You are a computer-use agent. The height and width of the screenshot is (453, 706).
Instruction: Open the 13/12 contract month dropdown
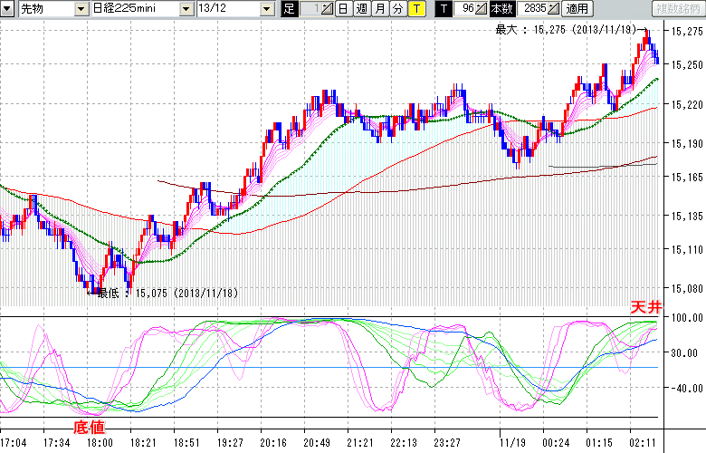click(x=266, y=9)
